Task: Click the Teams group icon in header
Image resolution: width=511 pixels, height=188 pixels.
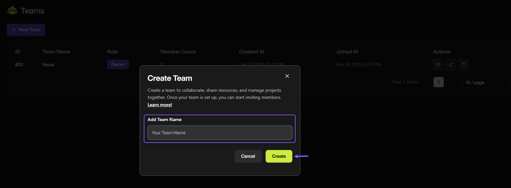Action: [13, 11]
